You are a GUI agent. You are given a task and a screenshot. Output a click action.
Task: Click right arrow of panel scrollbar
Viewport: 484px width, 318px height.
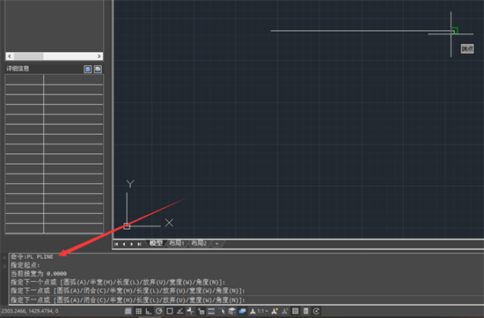tap(99, 55)
